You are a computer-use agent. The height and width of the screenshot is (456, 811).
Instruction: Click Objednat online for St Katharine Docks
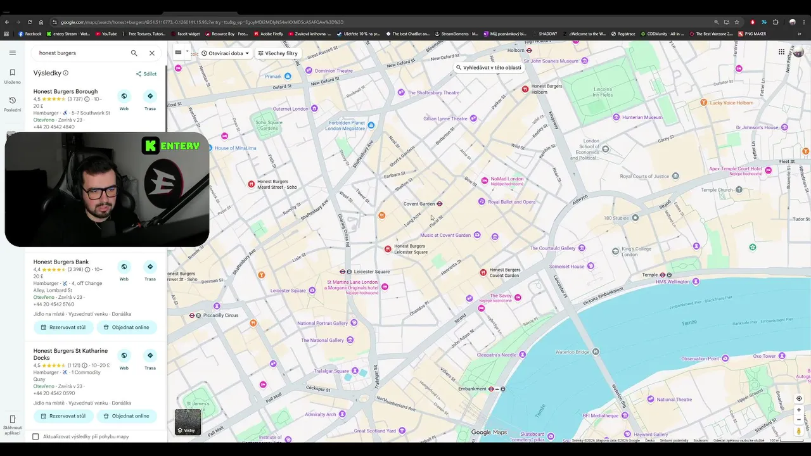click(x=127, y=416)
